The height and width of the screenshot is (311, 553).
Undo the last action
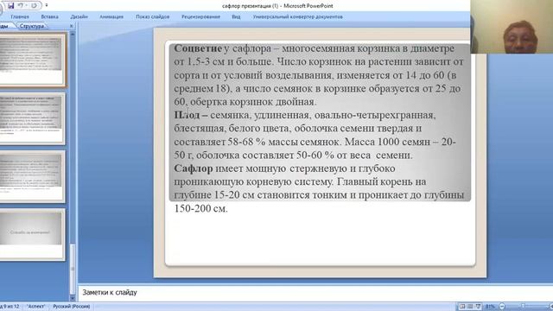coord(21,6)
